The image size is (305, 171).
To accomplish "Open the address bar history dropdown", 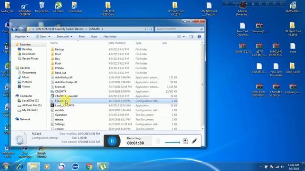I will click(x=146, y=29).
